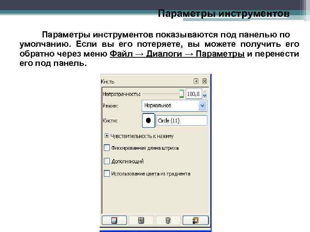The width and height of the screenshot is (310, 232).
Task: Decrease opacity with the down stepper arrow
Action: point(205,96)
